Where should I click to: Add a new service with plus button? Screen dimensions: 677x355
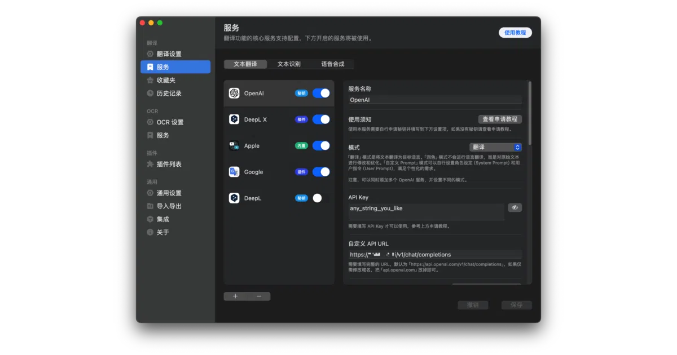tap(235, 296)
